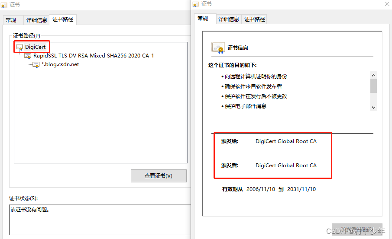Select RapidSSL TLS DV RSA Mixed SHA256 2020 CA-1

point(94,56)
